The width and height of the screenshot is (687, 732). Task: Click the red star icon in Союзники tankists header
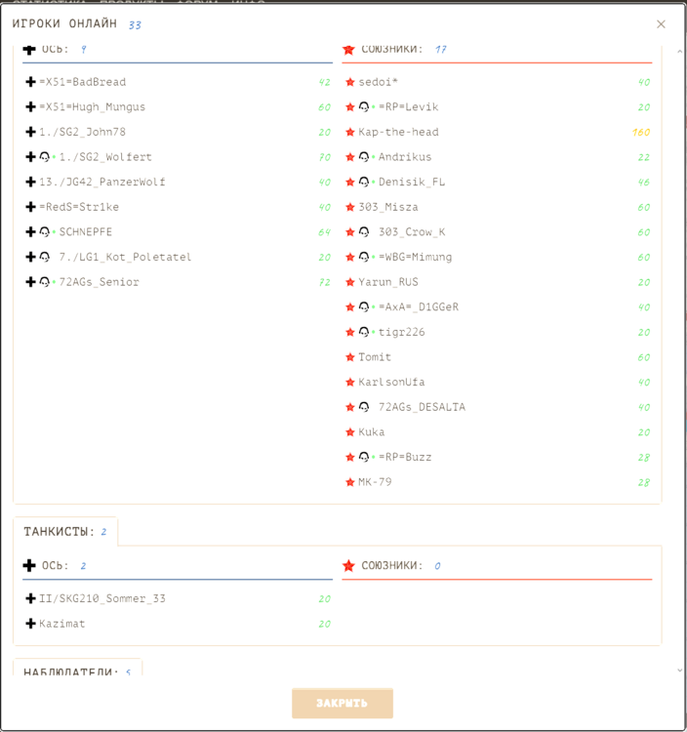(x=348, y=566)
